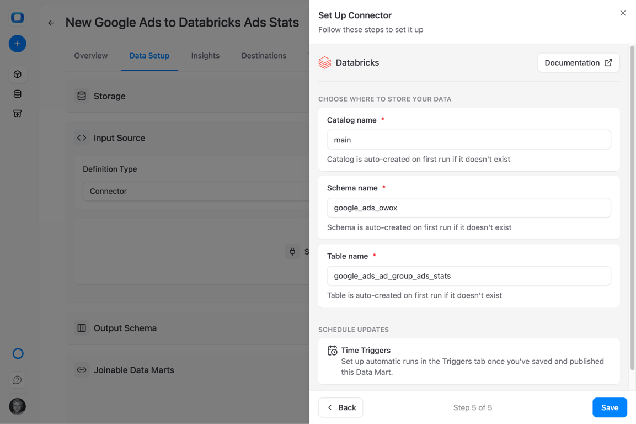Click the Input Source code brackets icon

[82, 137]
